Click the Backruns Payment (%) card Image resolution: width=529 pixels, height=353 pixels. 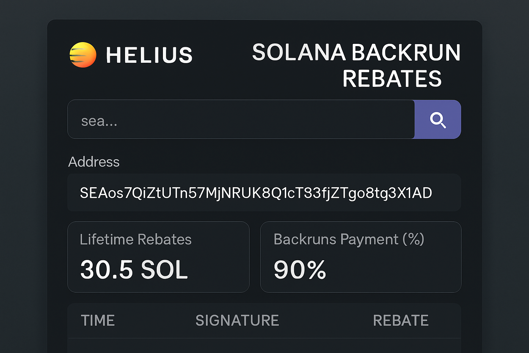tap(361, 257)
